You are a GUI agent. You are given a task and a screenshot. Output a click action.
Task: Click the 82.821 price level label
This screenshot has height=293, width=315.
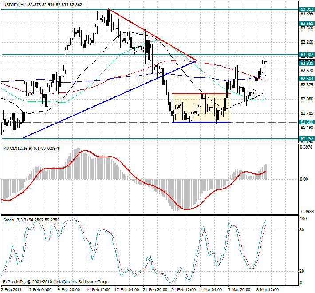pyautogui.click(x=307, y=64)
